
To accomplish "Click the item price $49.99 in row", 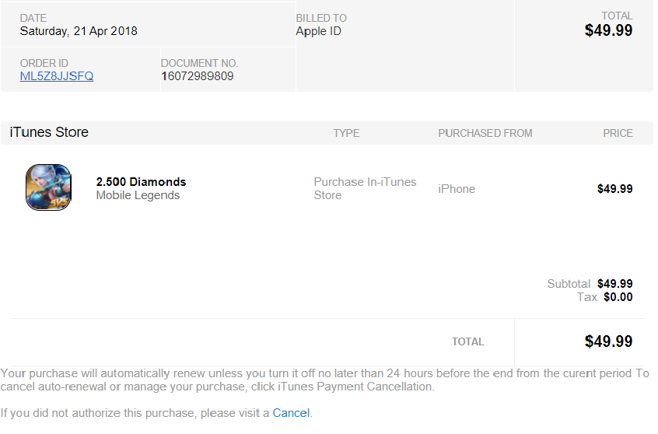I will 614,189.
